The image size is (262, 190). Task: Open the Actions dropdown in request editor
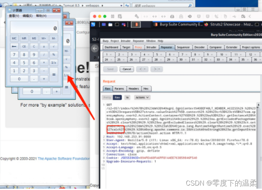(x=142, y=97)
